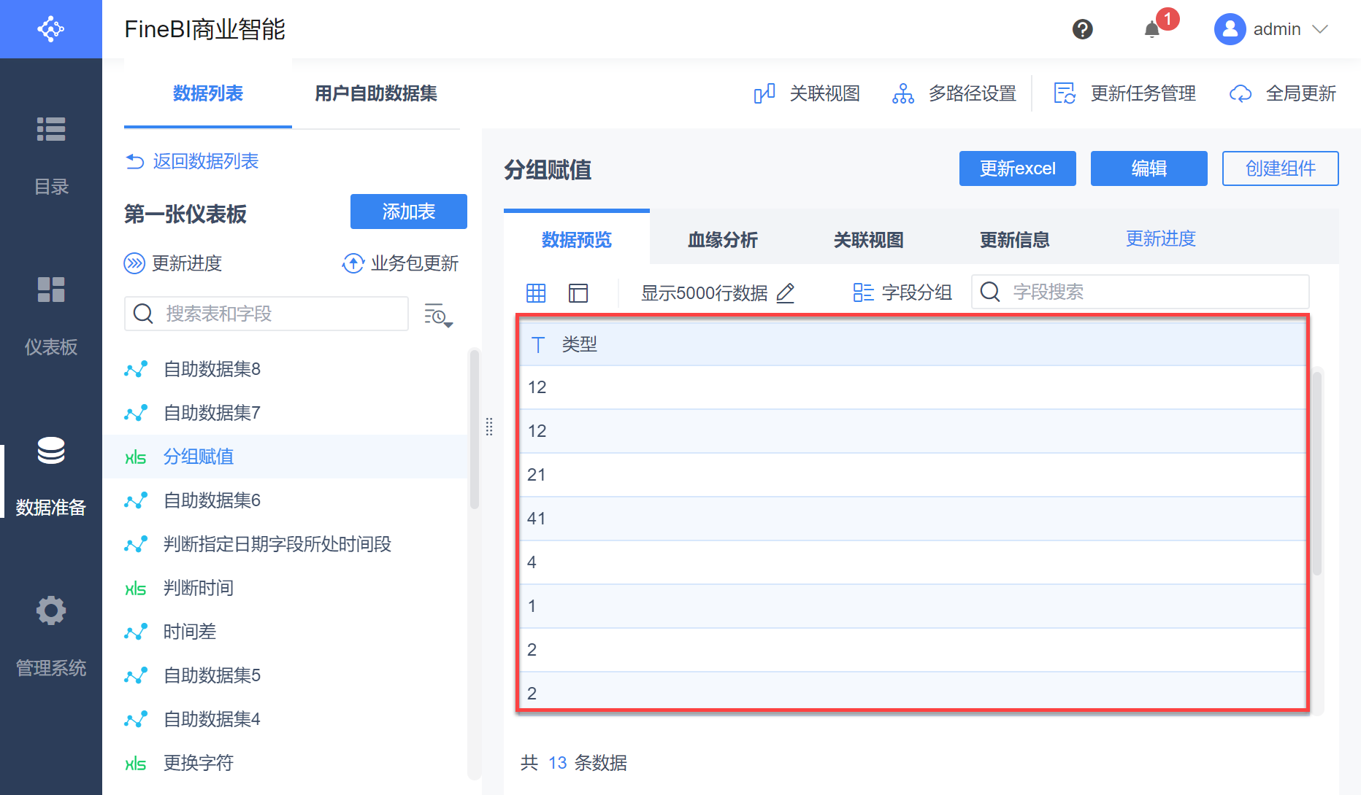The height and width of the screenshot is (795, 1361).
Task: Open sort and filter options icon
Action: [438, 315]
